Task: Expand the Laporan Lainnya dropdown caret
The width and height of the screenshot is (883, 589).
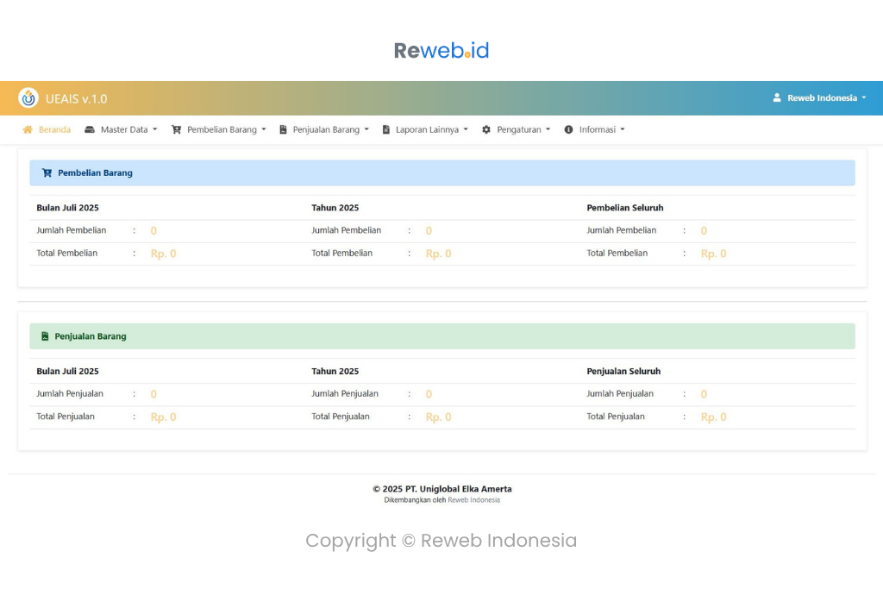Action: pos(466,130)
